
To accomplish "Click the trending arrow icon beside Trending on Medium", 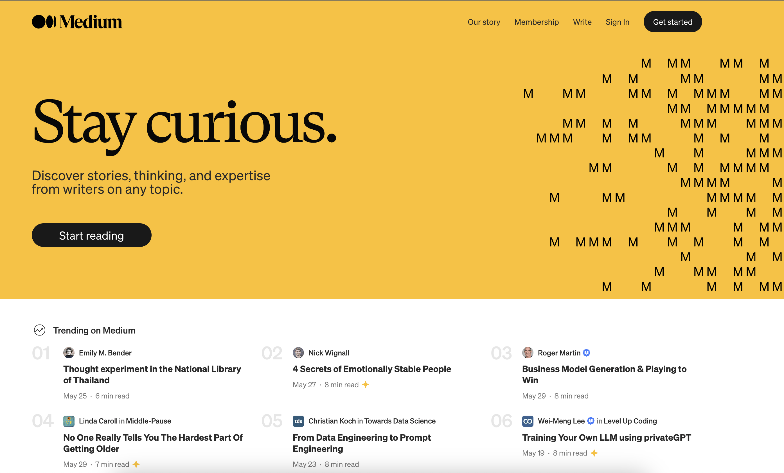I will [40, 330].
